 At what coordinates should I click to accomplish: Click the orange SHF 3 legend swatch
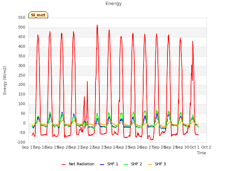150,165
